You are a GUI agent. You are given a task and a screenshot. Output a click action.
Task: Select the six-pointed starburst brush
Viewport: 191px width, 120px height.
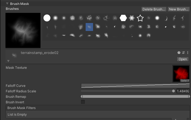(x=132, y=18)
